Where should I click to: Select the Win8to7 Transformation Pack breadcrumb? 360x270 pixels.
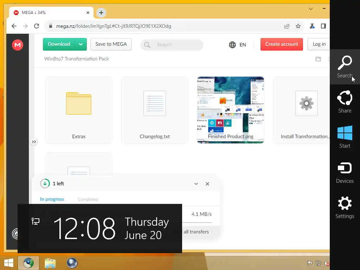[76, 59]
